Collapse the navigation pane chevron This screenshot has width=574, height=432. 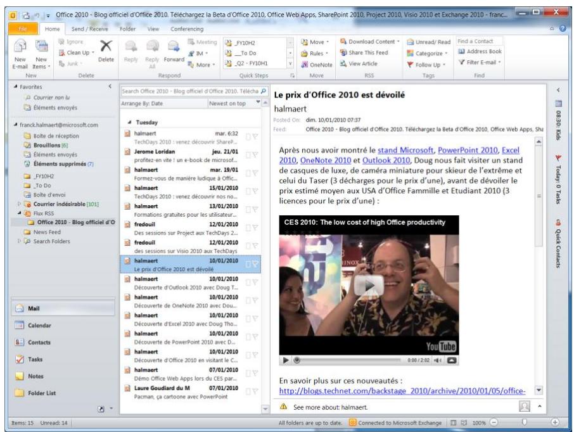110,86
